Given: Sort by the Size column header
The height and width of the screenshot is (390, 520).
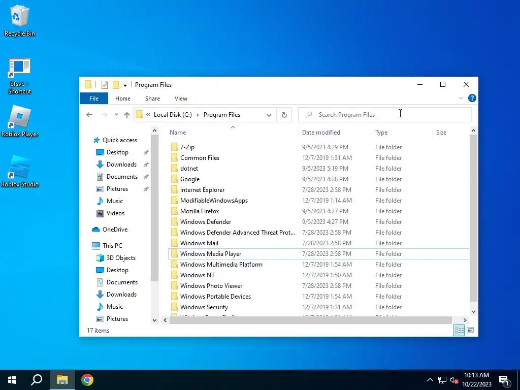Looking at the screenshot, I should [x=441, y=133].
